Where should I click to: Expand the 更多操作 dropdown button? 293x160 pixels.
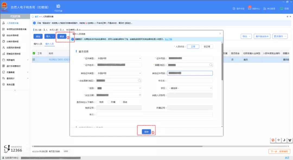point(280,36)
